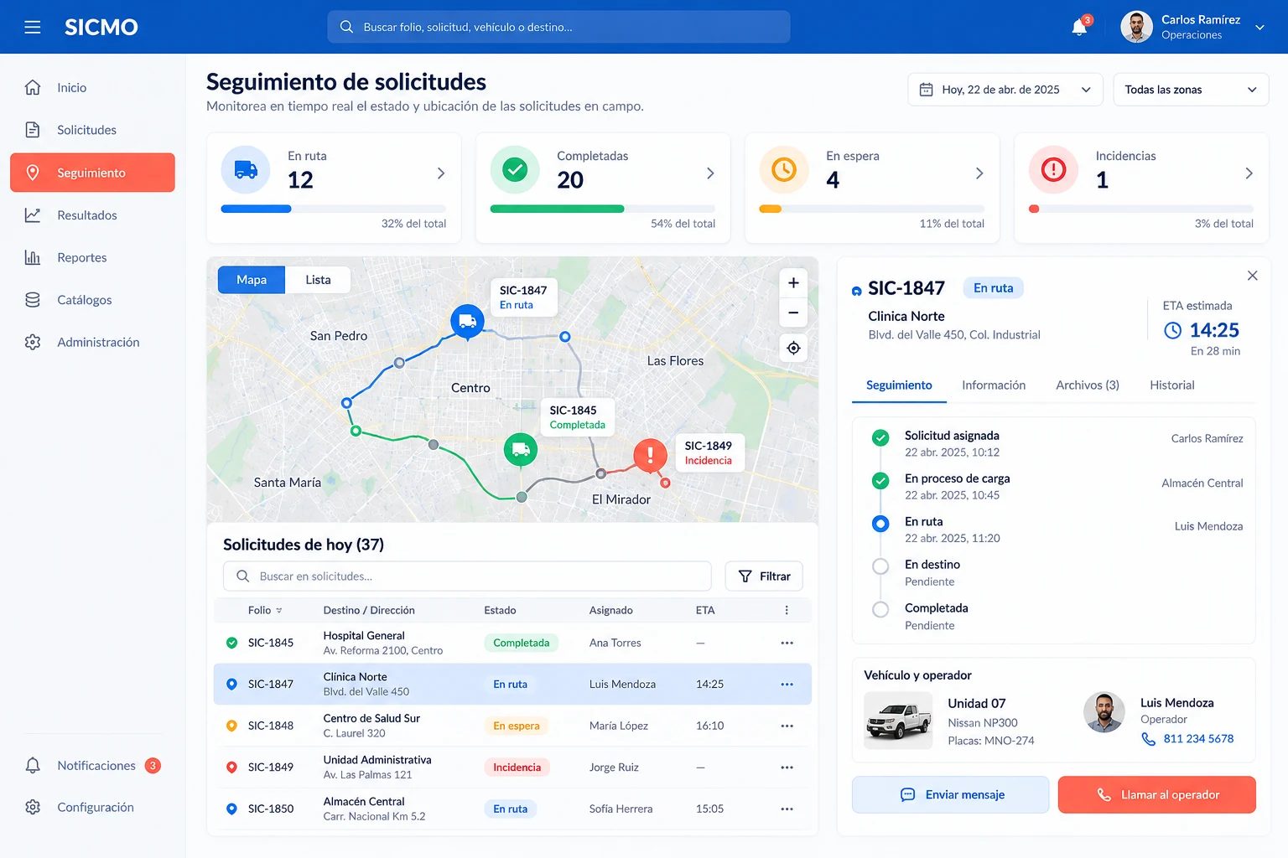Screen dimensions: 1288x858
Task: Open the hamburger menu icon
Action: point(33,27)
